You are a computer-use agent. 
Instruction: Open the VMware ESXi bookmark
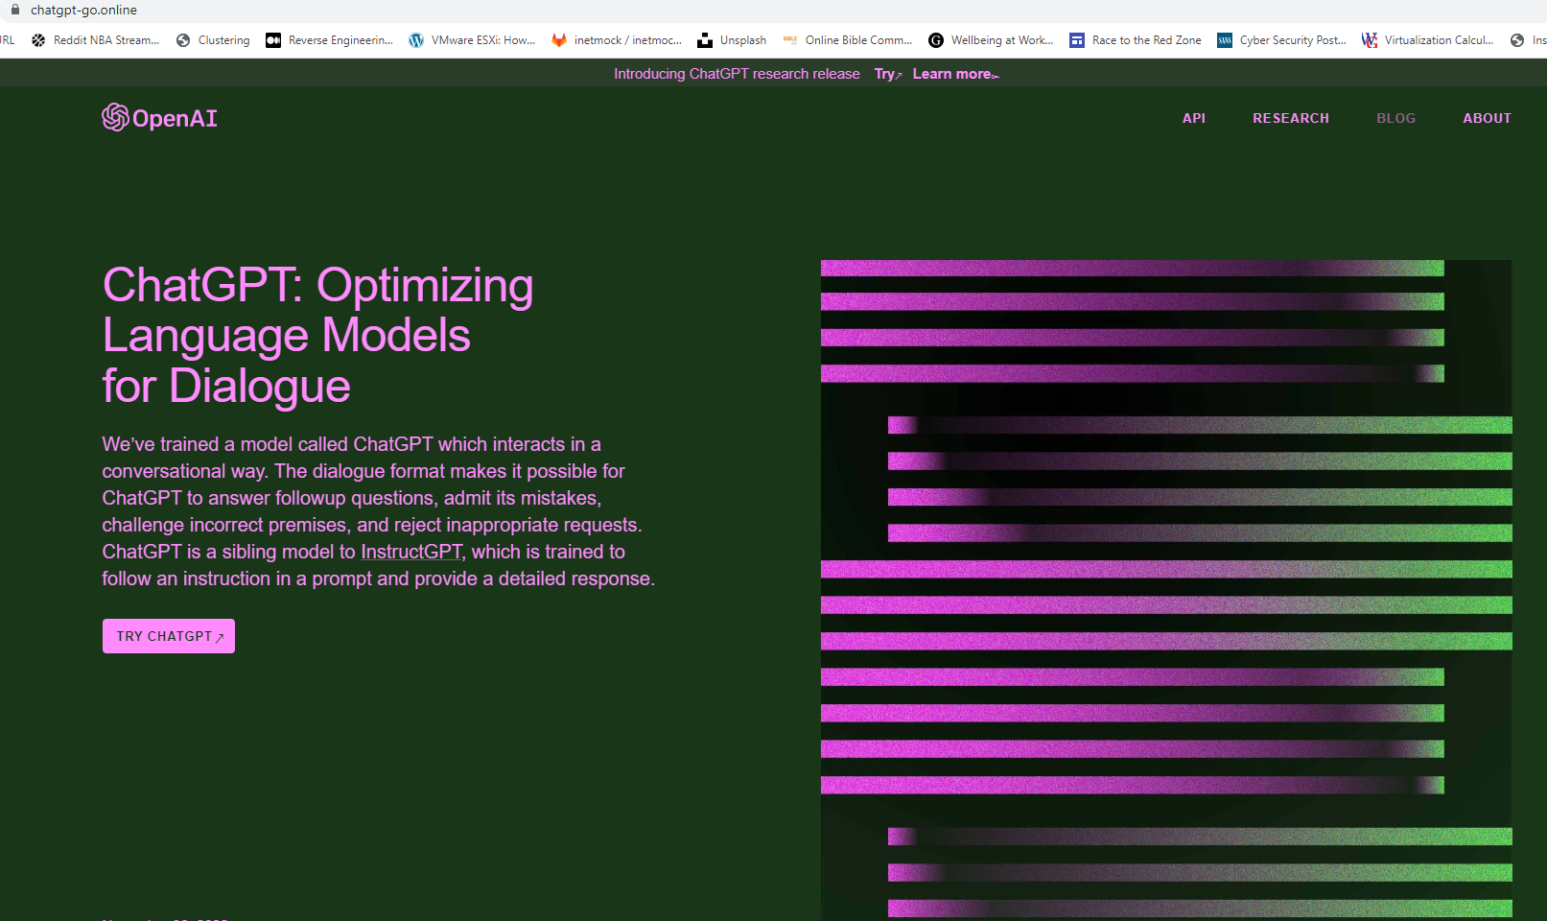472,40
